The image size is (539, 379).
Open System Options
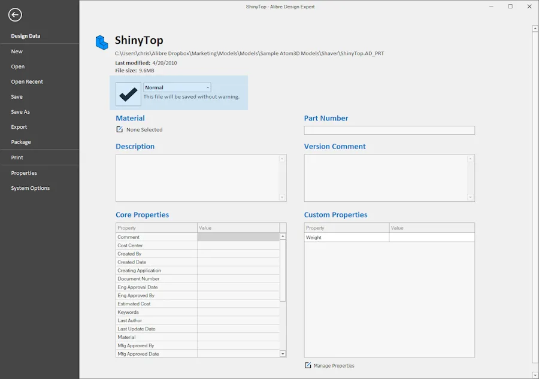[x=31, y=188]
